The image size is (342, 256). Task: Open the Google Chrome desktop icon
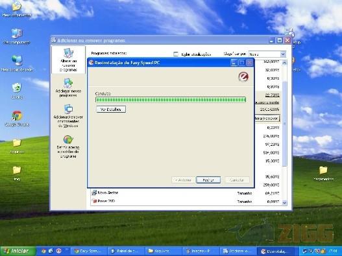(17, 119)
